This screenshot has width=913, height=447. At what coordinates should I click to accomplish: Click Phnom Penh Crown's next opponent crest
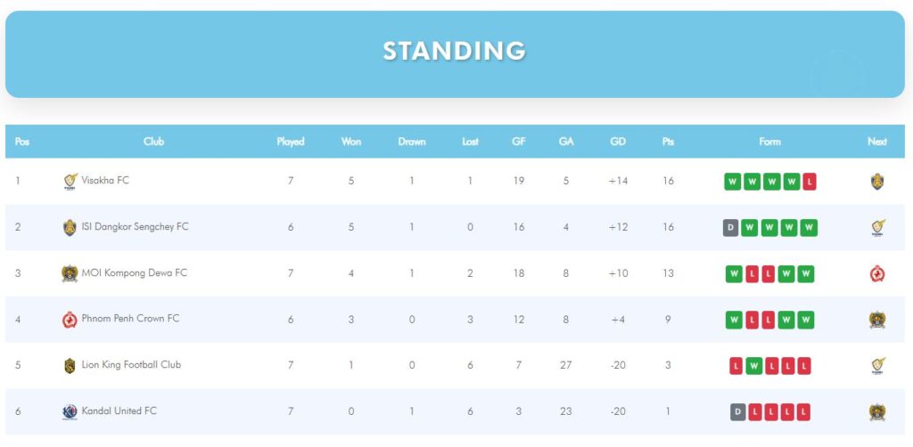[877, 320]
